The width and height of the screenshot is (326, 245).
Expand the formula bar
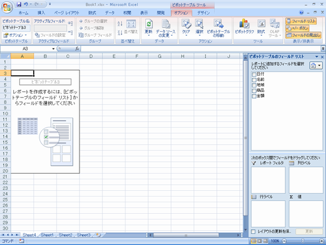[323, 48]
